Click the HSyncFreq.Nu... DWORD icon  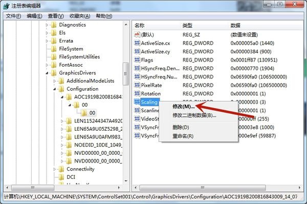tap(137, 77)
